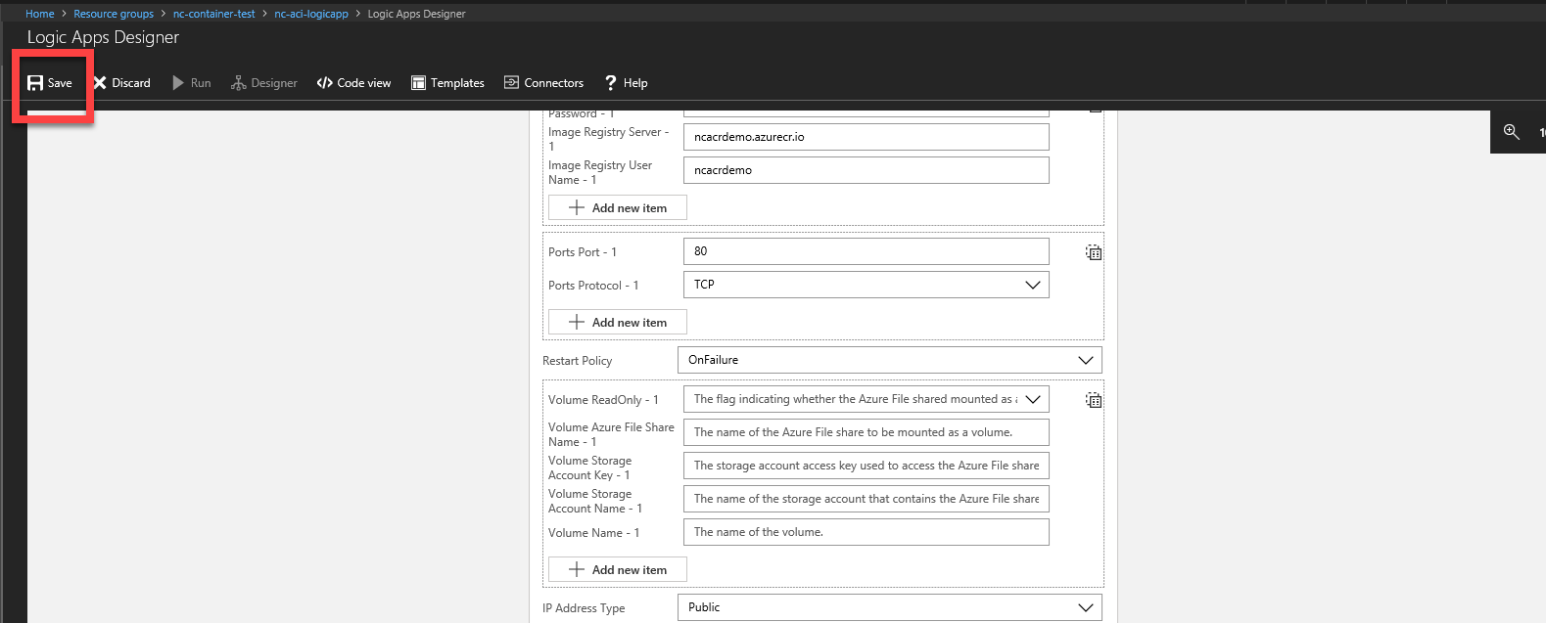
Task: Click the Image Registry User Name field
Action: click(x=866, y=170)
